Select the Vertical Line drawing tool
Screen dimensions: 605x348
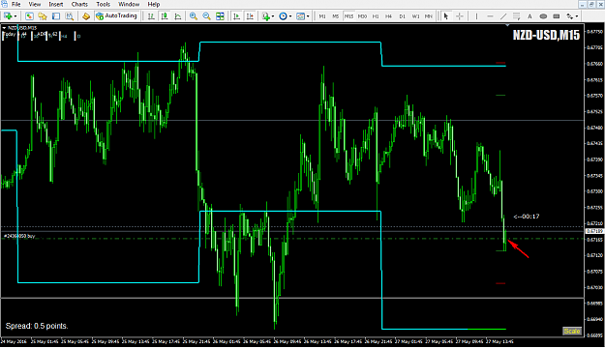tap(477, 16)
